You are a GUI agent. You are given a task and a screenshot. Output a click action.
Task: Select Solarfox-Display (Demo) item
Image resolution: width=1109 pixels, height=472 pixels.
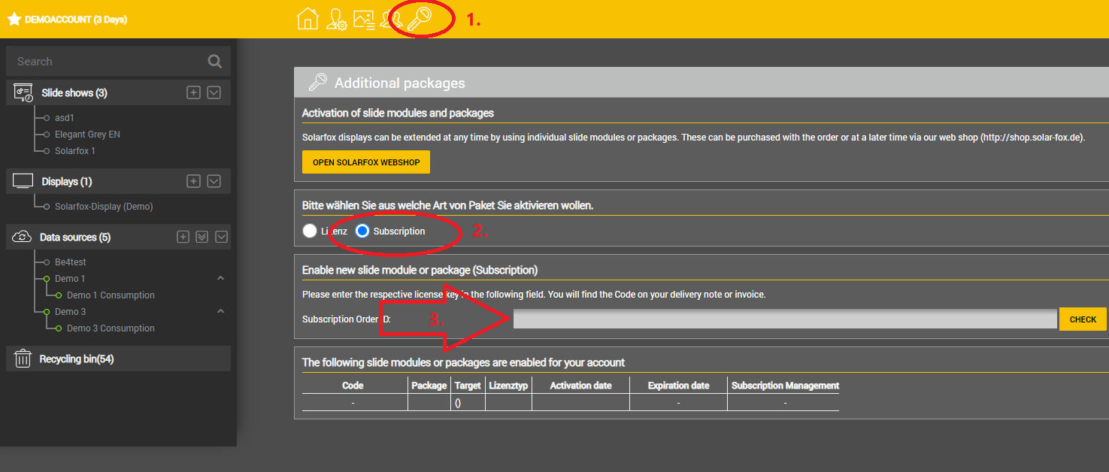pos(104,207)
